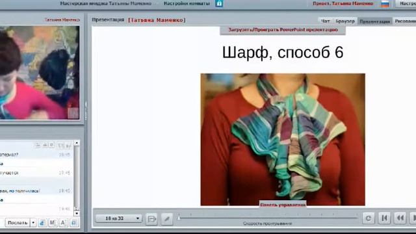Click the scarf photo on the slide
Viewport: 416px width, 234px height.
283,140
